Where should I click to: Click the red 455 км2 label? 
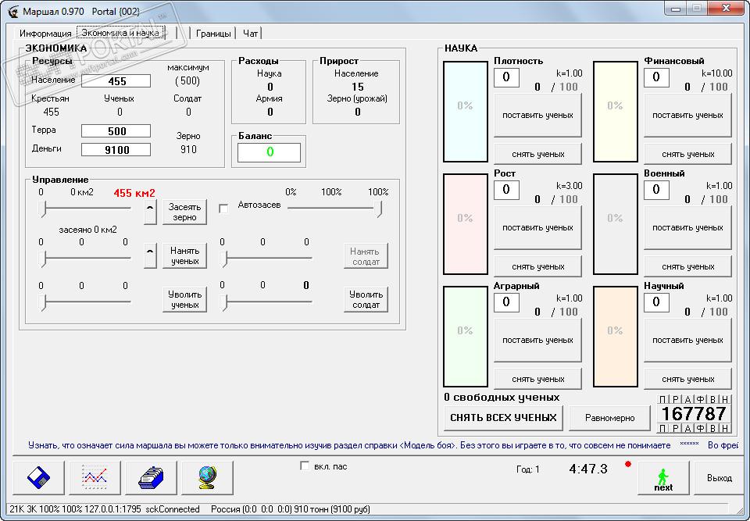click(x=134, y=193)
